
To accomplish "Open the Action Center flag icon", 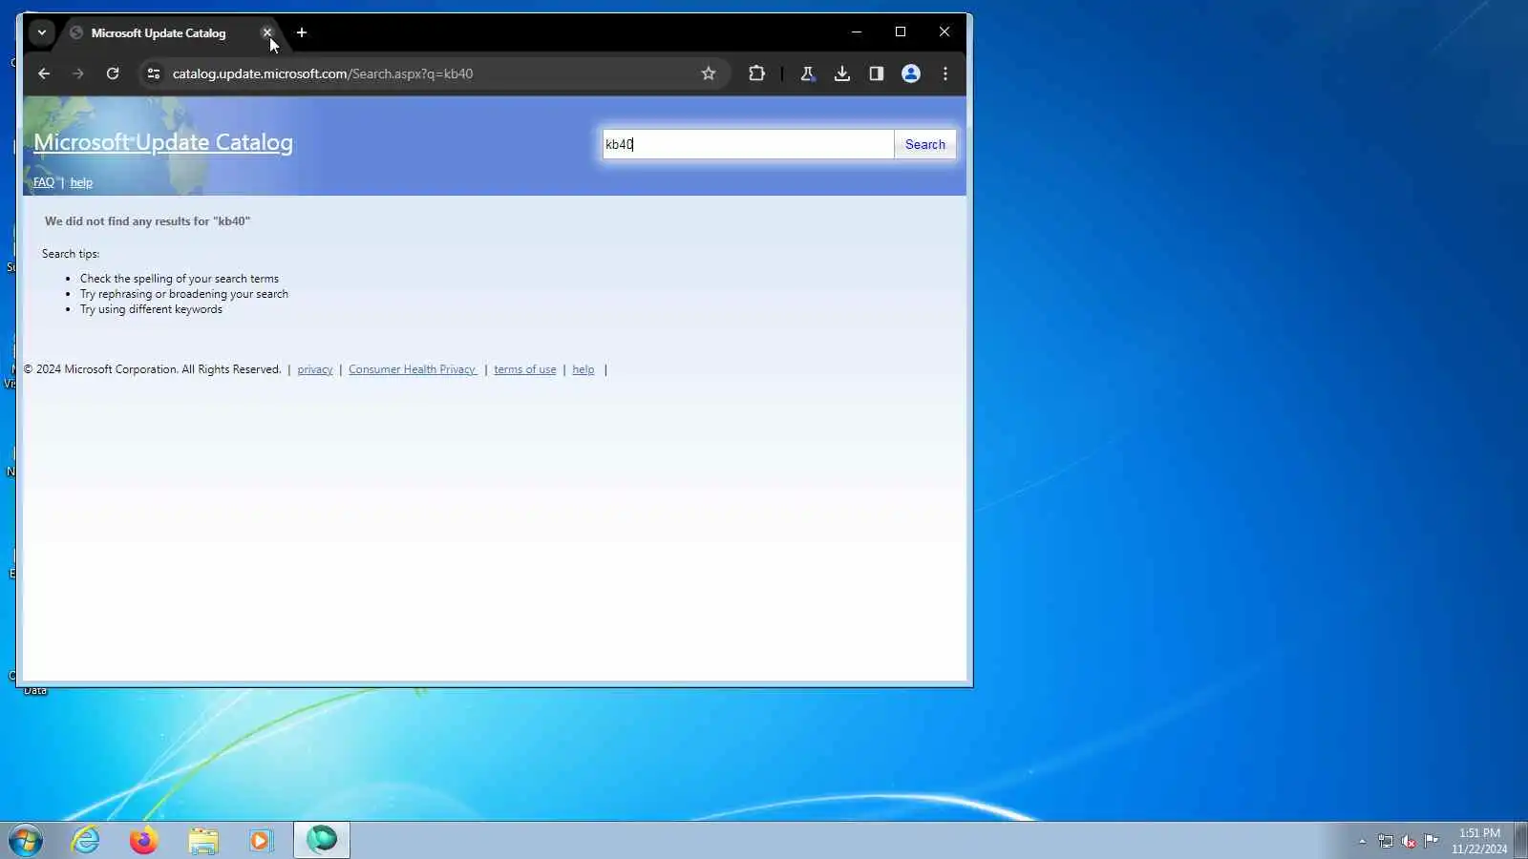I will click(1431, 841).
